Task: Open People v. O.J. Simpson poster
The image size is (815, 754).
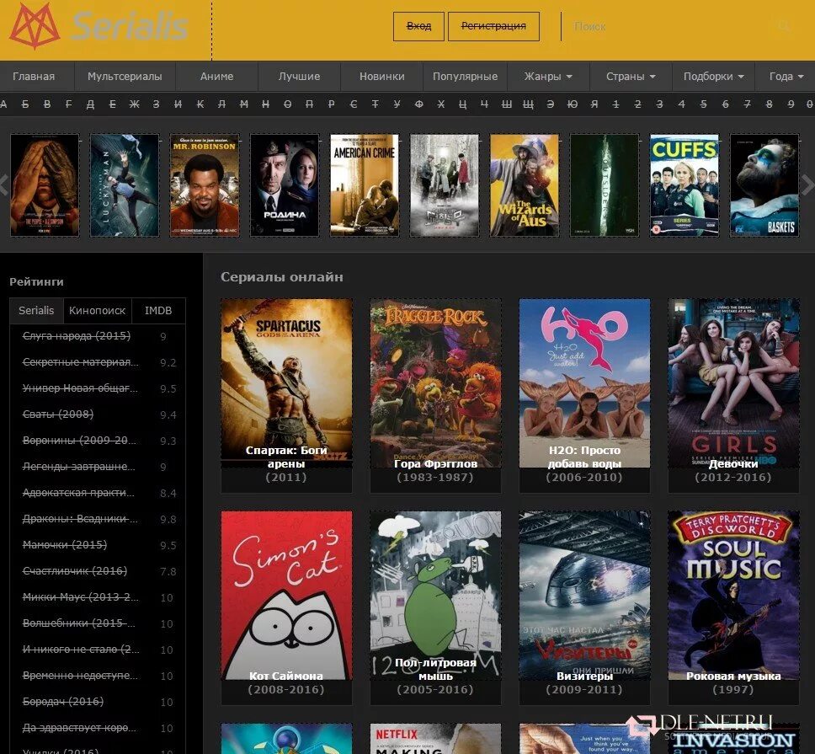Action: (x=45, y=185)
